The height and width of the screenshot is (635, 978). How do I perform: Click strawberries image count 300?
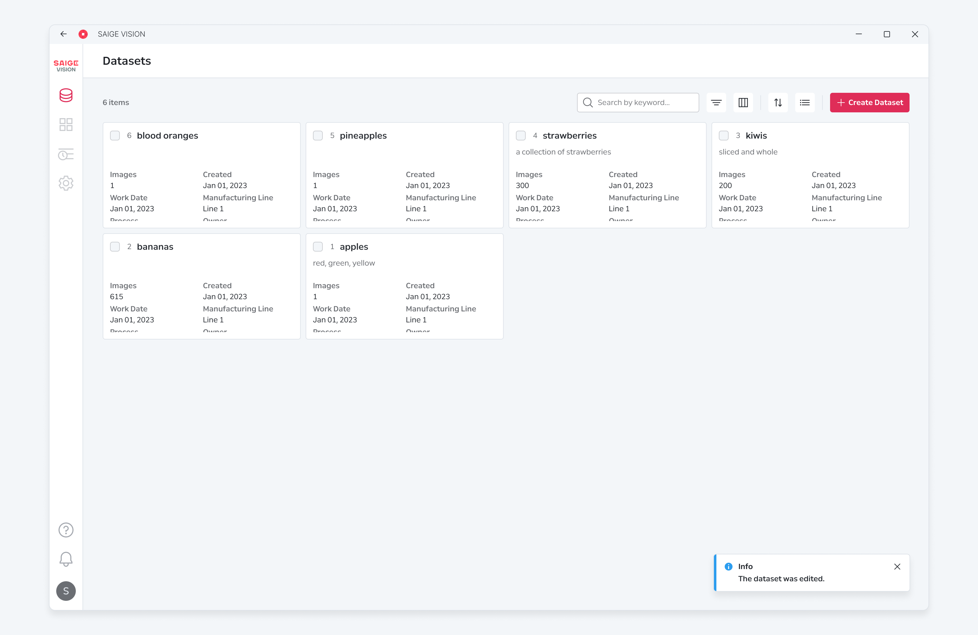[522, 186]
